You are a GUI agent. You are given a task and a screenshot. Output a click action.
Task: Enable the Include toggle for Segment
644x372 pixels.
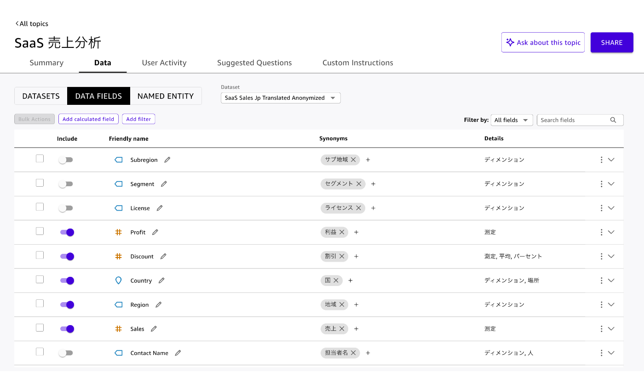click(x=66, y=184)
